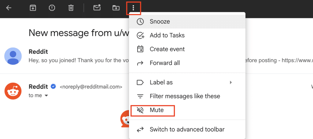This screenshot has height=139, width=313.
Task: Expand recipient details next to "to me"
Action: tap(46, 96)
